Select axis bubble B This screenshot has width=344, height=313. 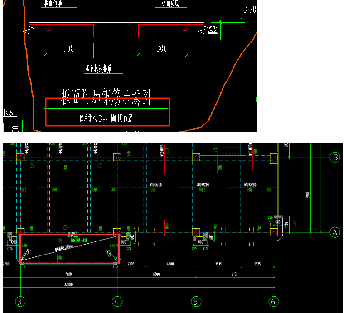click(x=335, y=157)
